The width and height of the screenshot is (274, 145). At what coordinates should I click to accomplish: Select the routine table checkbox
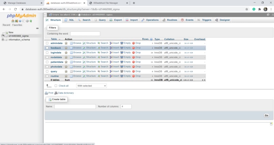(x=47, y=76)
